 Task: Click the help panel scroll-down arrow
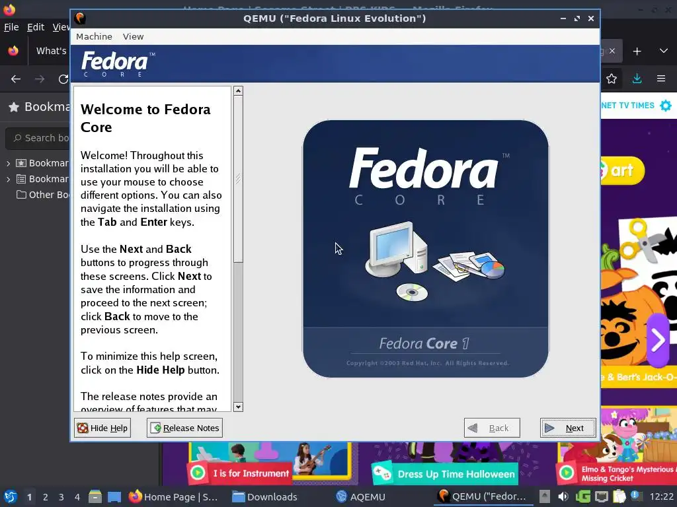[x=238, y=407]
